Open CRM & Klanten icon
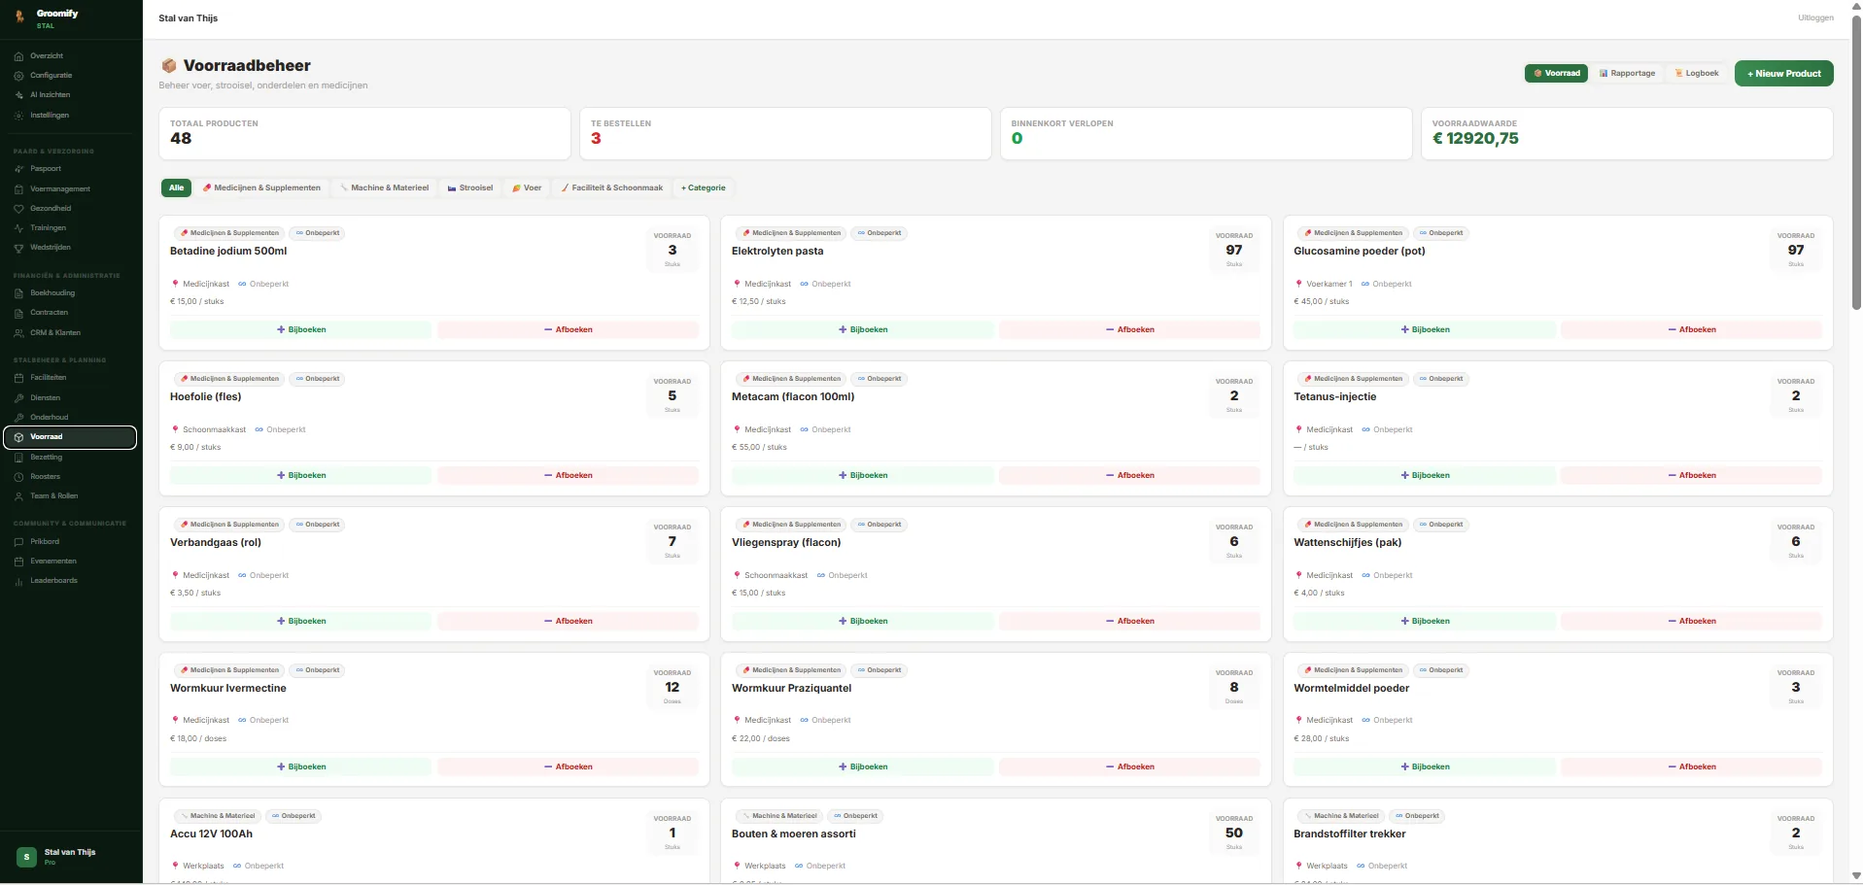Image resolution: width=1863 pixels, height=885 pixels. [19, 333]
